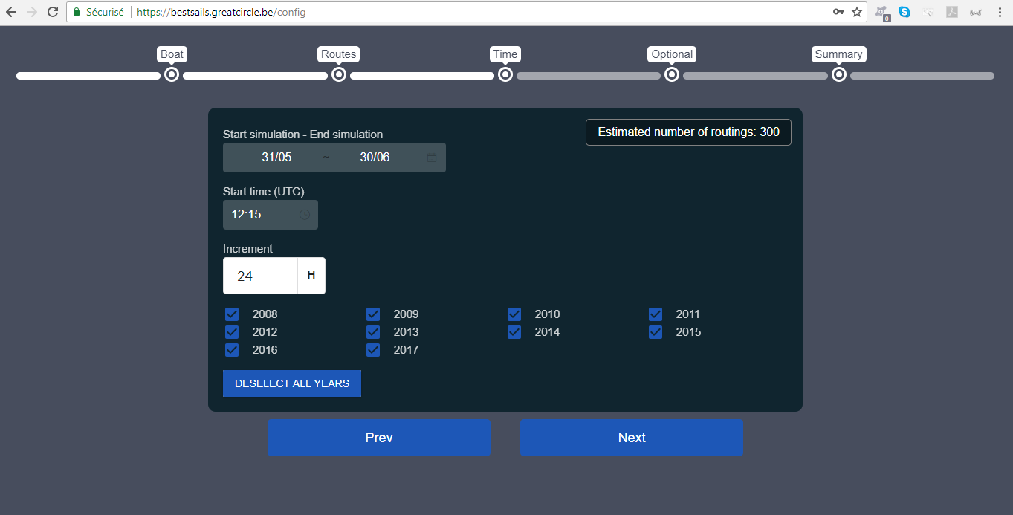Screen dimensions: 1013x515
Task: Switch to the Summary step
Action: click(x=838, y=75)
